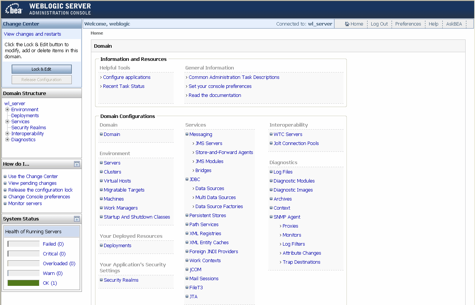The image size is (475, 305).
Task: Open JMS Servers link
Action: (209, 143)
